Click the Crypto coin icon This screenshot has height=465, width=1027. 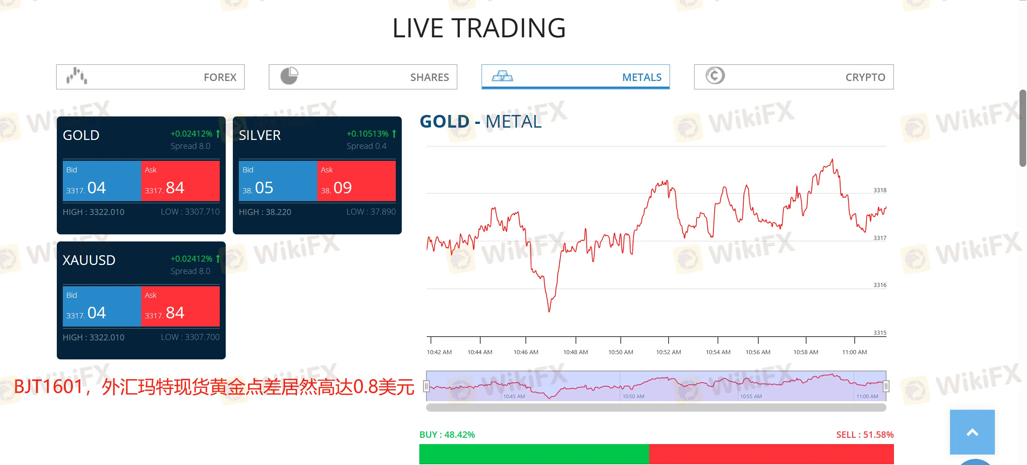coord(715,76)
